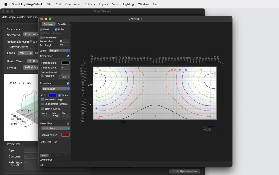The height and width of the screenshot is (175, 279).
Task: Click the Unit: cm, lux label
Action: point(49,142)
